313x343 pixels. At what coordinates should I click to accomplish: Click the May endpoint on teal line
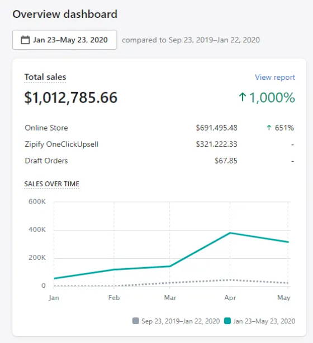[x=288, y=242]
